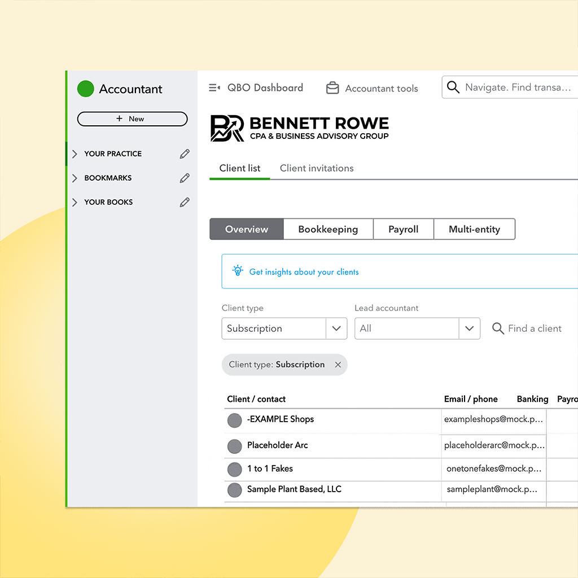Open the QBO Dashboard menu icon
Screen dimensions: 578x578
tap(214, 87)
